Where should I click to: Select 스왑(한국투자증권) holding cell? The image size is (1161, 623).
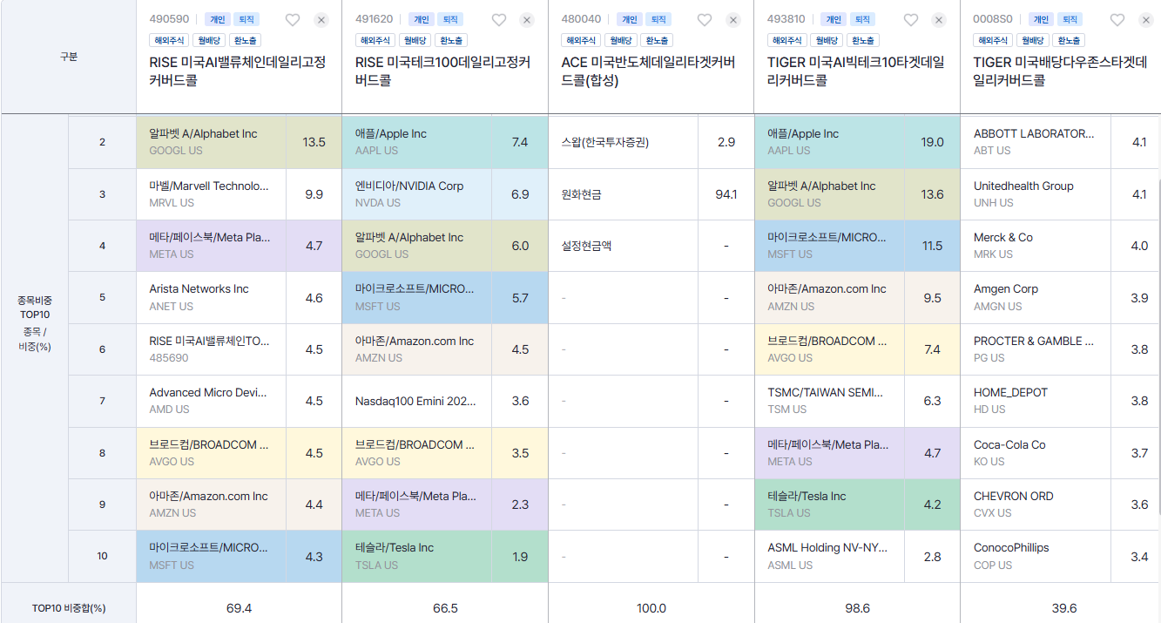tap(623, 142)
